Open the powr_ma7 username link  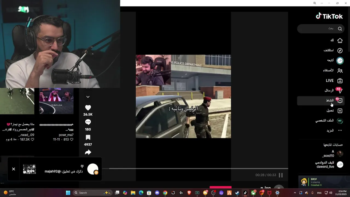point(66,135)
